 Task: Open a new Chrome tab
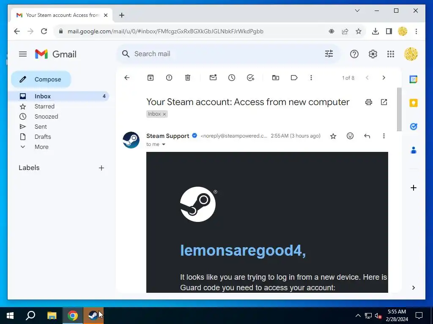click(122, 15)
